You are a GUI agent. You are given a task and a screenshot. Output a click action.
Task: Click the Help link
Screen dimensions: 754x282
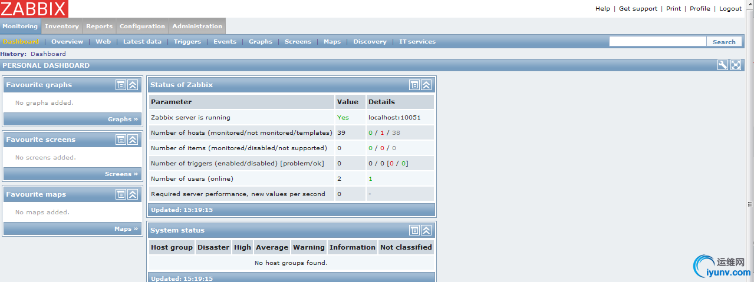(602, 9)
